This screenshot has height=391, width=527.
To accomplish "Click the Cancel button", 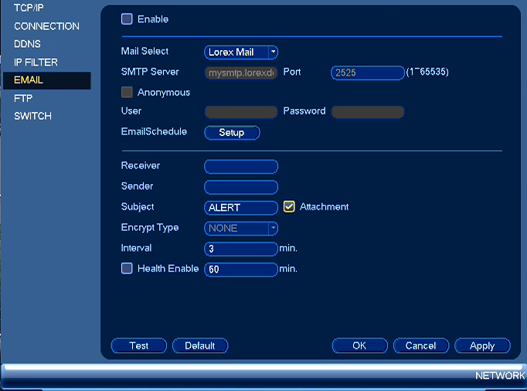I will pos(421,345).
